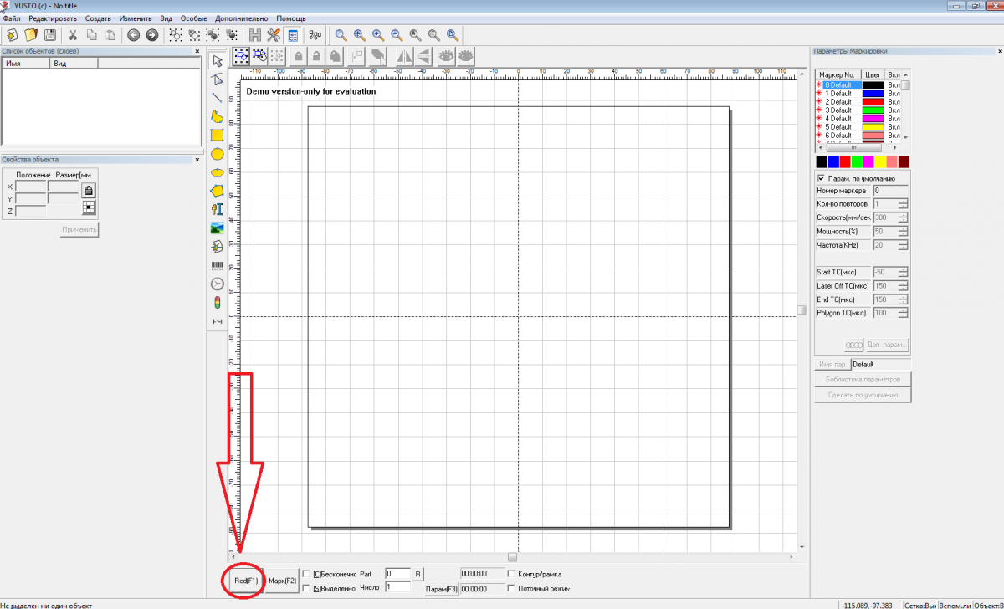1004x609 pixels.
Task: Pick the green color swatch
Action: pyautogui.click(x=857, y=161)
